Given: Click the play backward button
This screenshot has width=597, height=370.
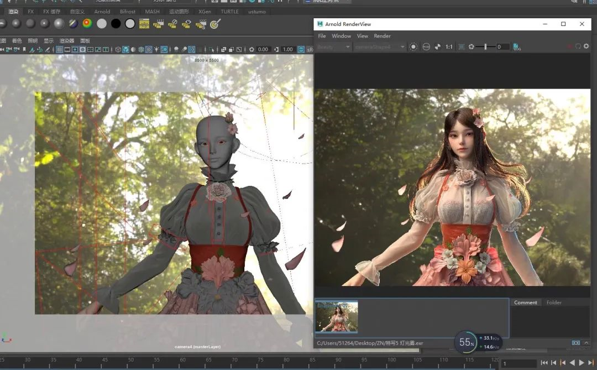Looking at the screenshot, I should (572, 363).
